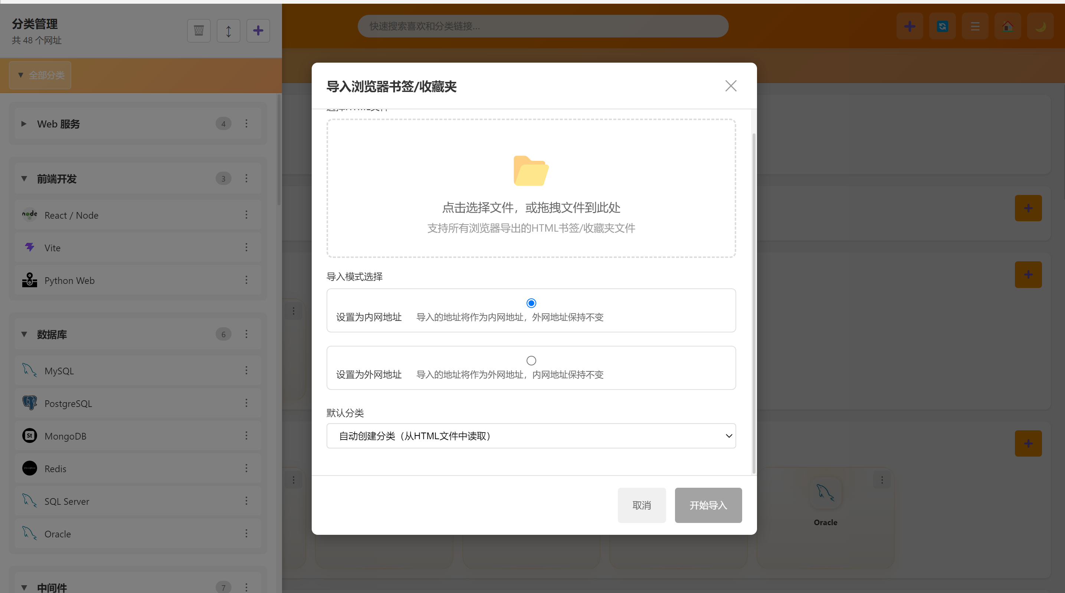This screenshot has height=593, width=1065.
Task: Click the plus icon to add a category
Action: [258, 30]
